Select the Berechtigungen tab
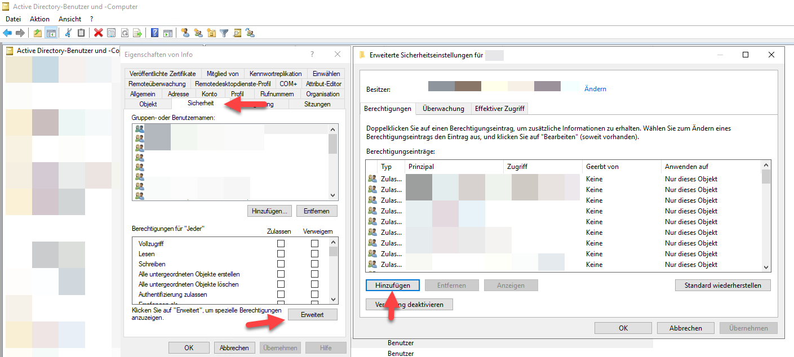 [x=388, y=109]
